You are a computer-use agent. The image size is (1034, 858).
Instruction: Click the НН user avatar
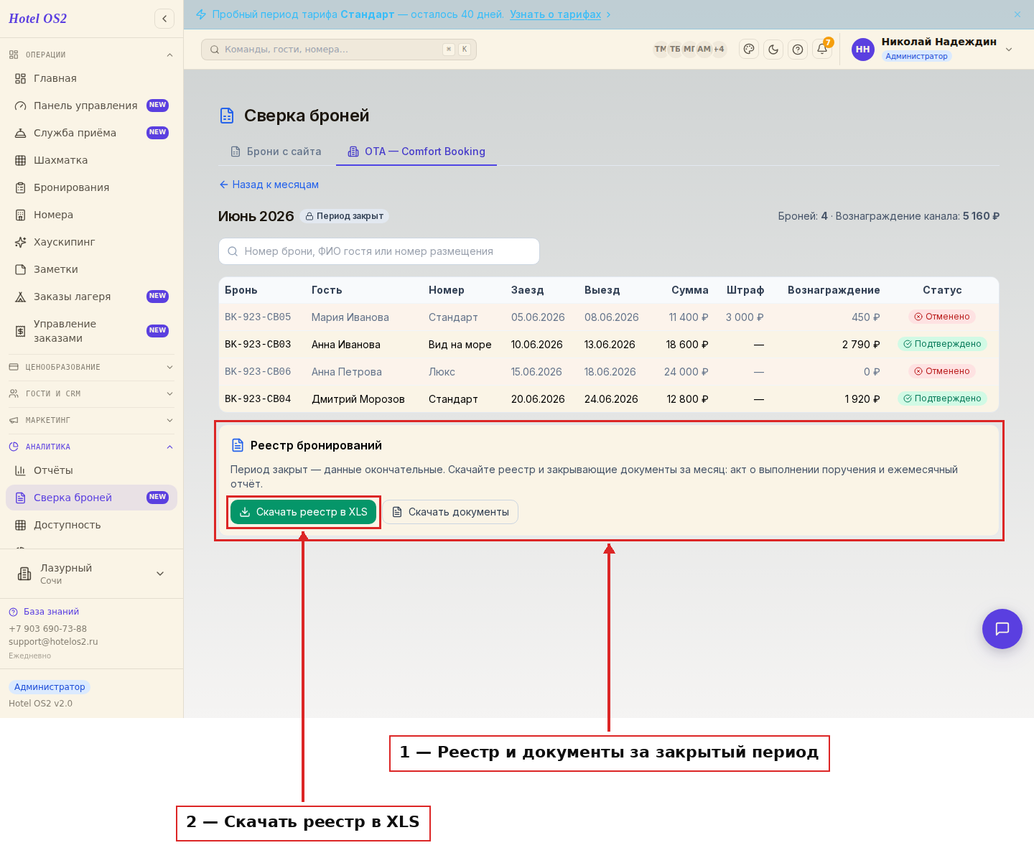(863, 50)
